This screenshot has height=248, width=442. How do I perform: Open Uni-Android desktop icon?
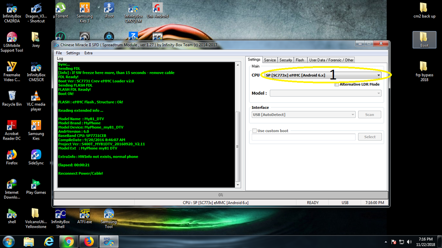157,10
